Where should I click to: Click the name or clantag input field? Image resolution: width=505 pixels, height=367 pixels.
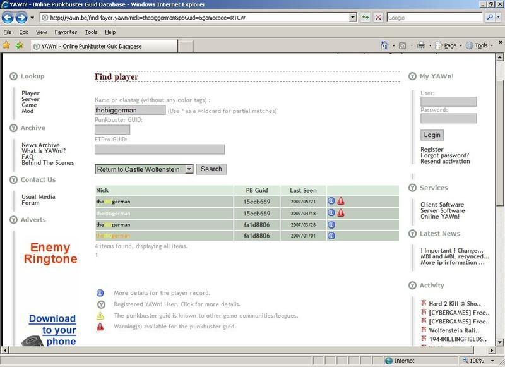[x=130, y=110]
